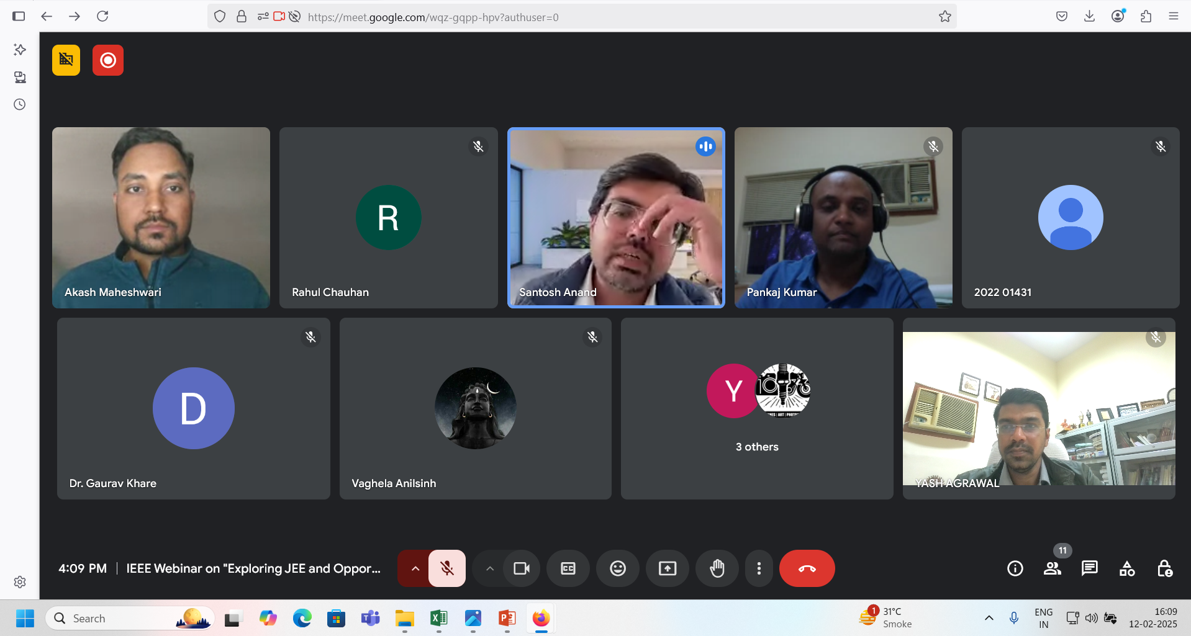
Task: Unmute your microphone
Action: tap(446, 568)
